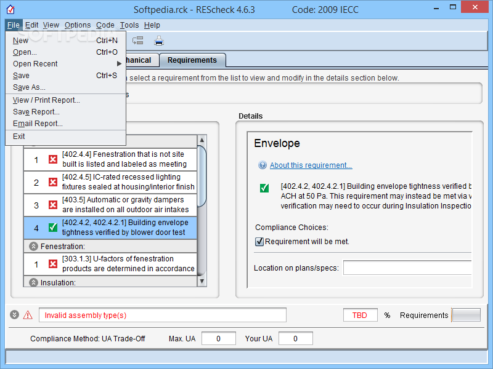Toggle red X status for 402.4.4 Fenestration requirement

[53, 159]
